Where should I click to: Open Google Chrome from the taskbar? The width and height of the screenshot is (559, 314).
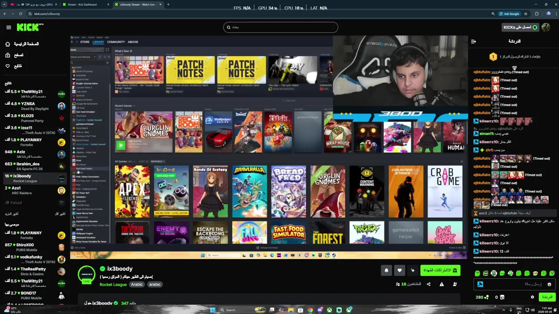[x=310, y=310]
